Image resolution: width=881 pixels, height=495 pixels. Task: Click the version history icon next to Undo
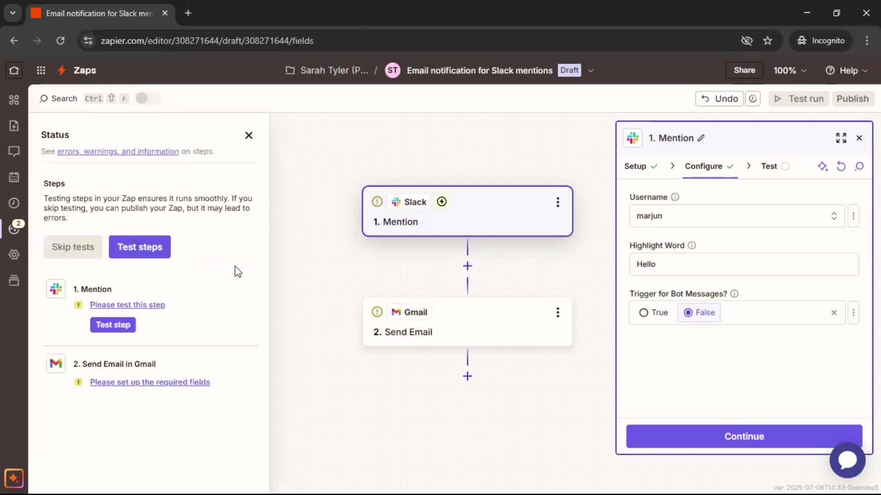tap(753, 99)
